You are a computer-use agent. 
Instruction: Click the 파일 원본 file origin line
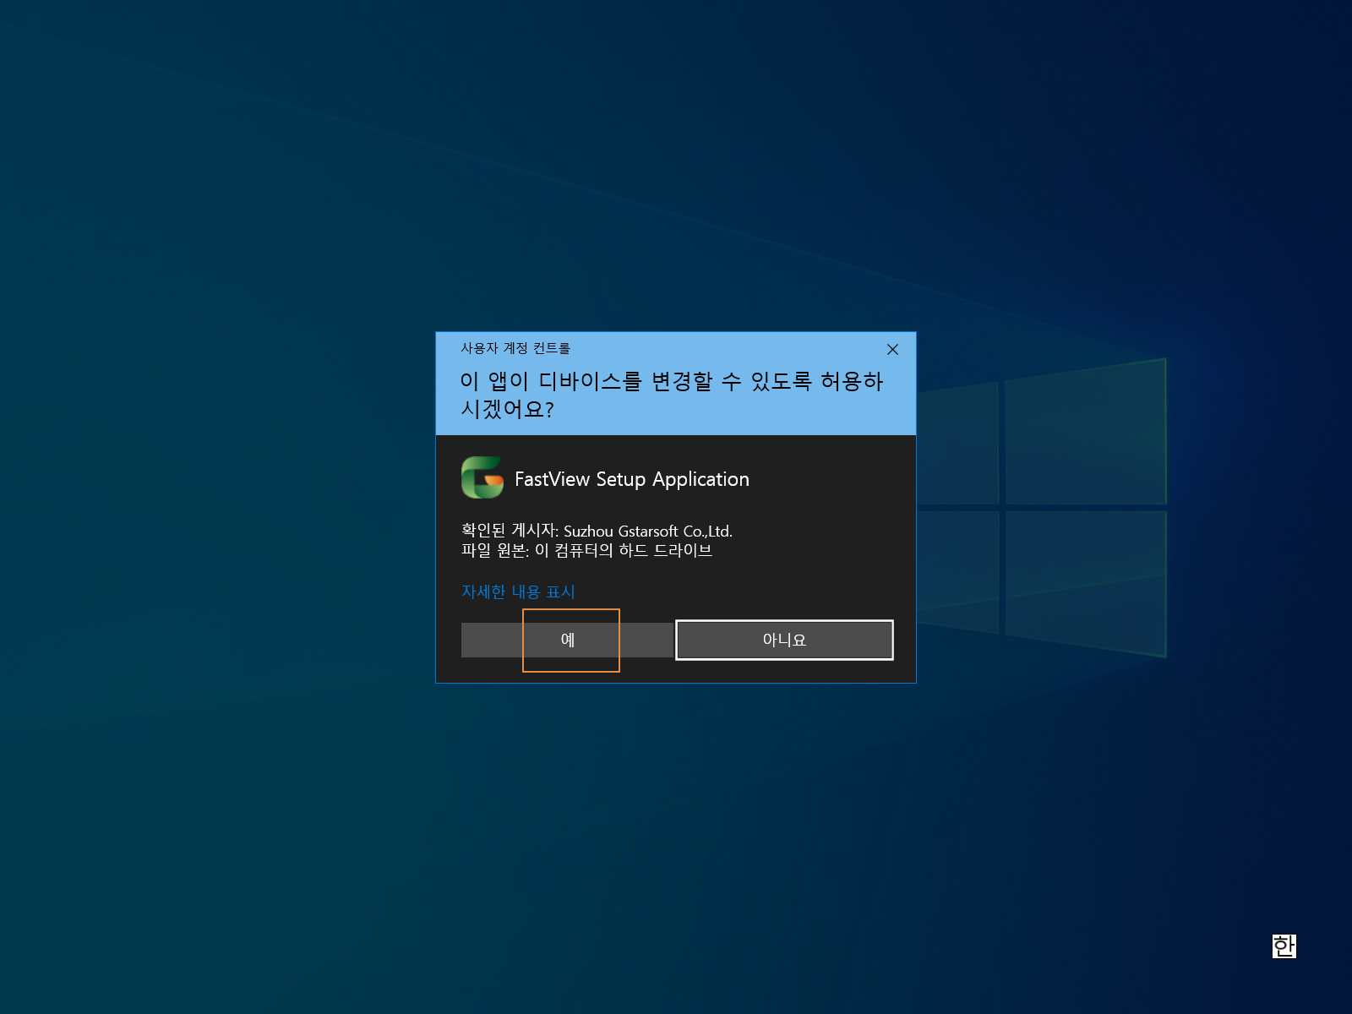pos(586,551)
